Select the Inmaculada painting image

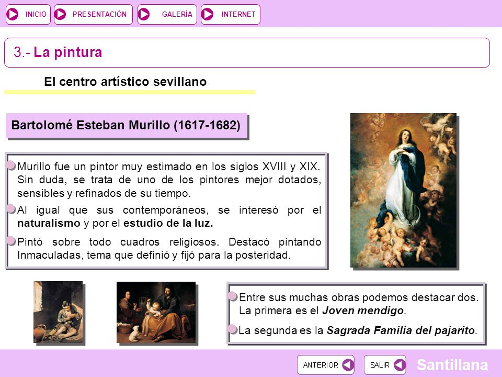point(403,190)
